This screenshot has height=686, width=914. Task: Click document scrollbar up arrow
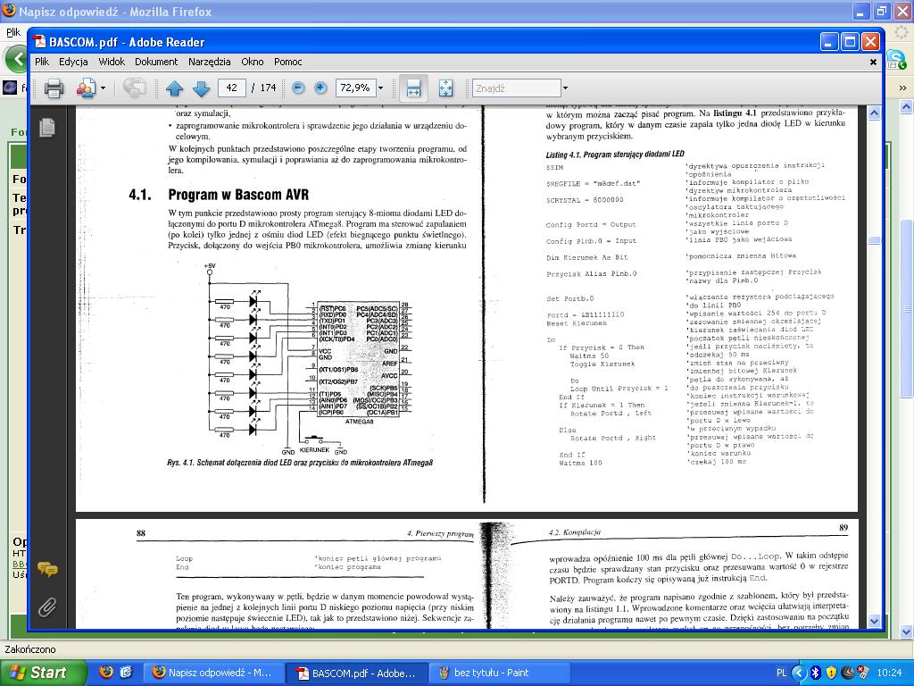[x=874, y=113]
